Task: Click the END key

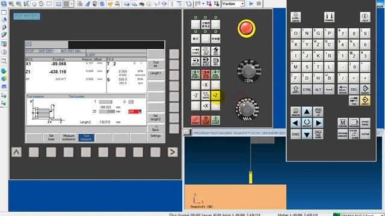Action: (x=295, y=134)
